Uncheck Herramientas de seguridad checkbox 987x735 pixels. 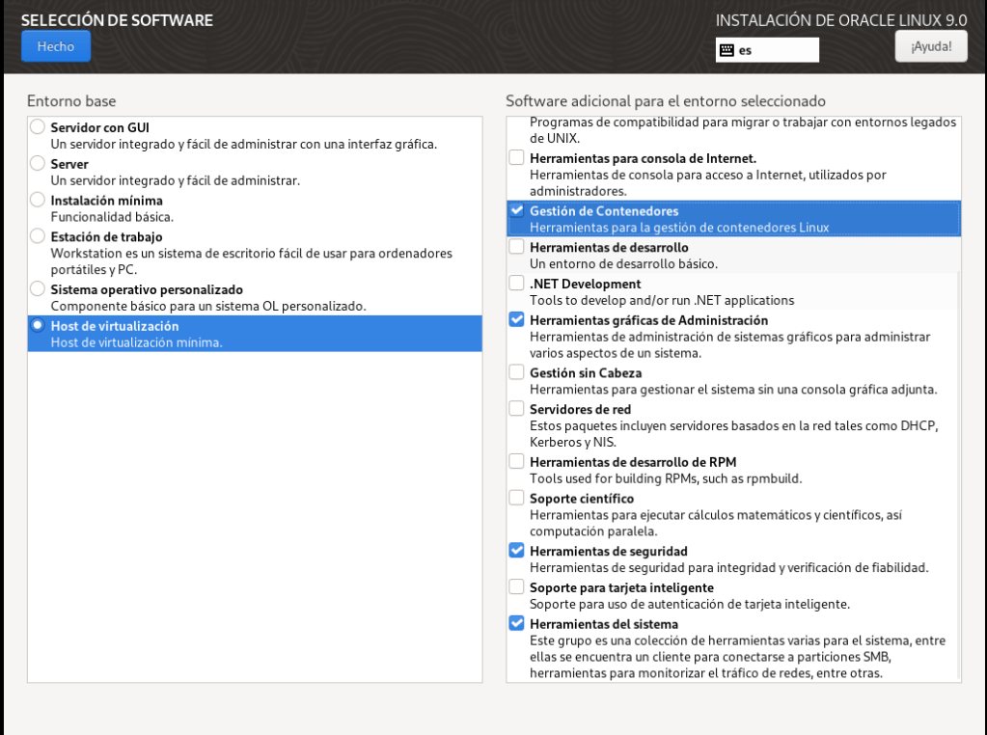coord(517,551)
